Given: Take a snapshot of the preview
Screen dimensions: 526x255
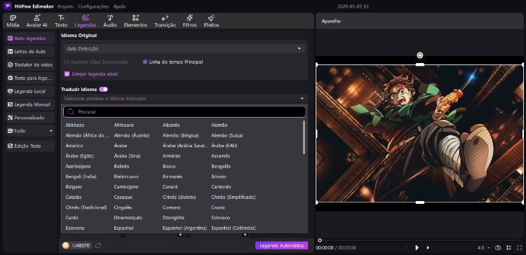Looking at the screenshot, I should pos(498,247).
